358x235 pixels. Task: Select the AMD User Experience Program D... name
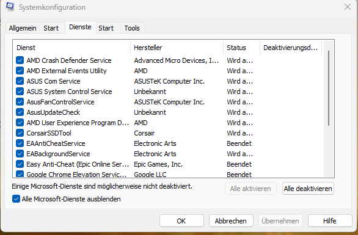(78, 123)
